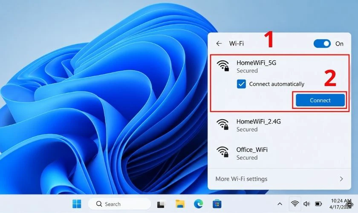Select the HomeWiFi_5G network name
This screenshot has height=213, width=358.
(256, 63)
